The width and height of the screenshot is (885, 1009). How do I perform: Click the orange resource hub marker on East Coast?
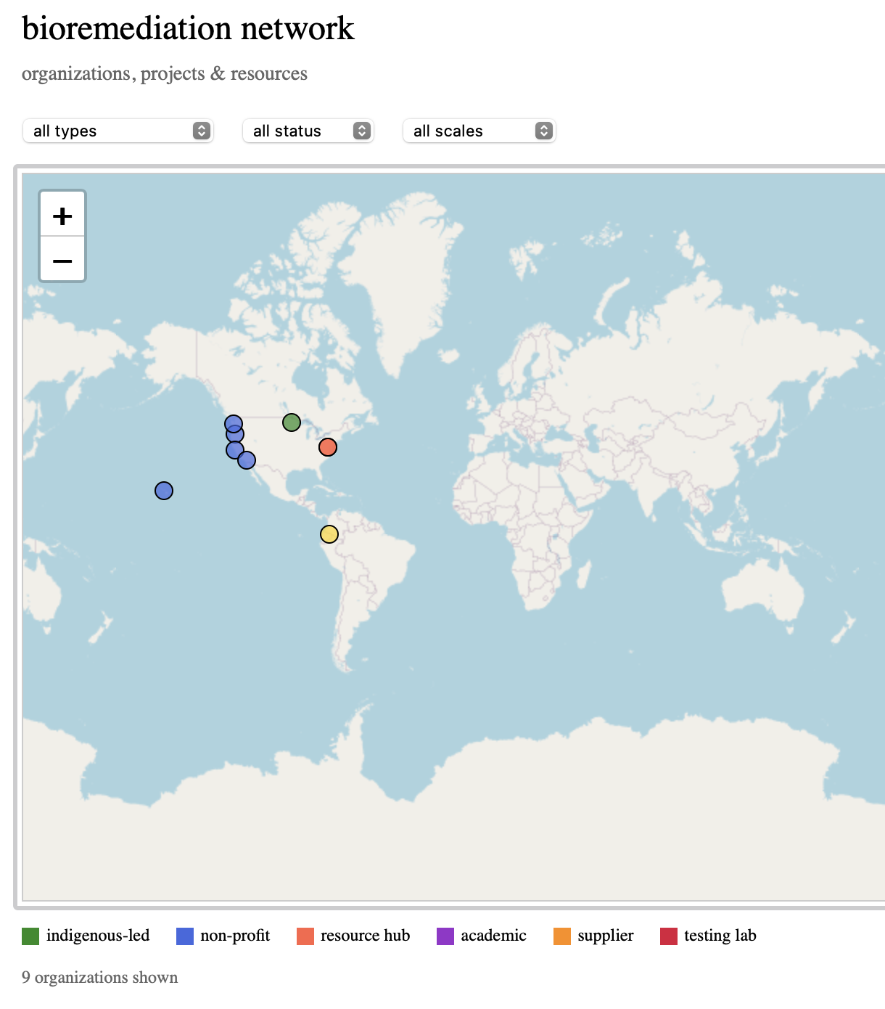click(328, 447)
